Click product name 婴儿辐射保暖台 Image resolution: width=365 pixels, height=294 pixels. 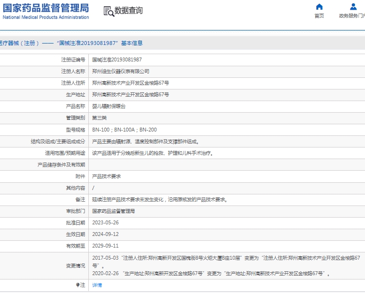[109, 106]
